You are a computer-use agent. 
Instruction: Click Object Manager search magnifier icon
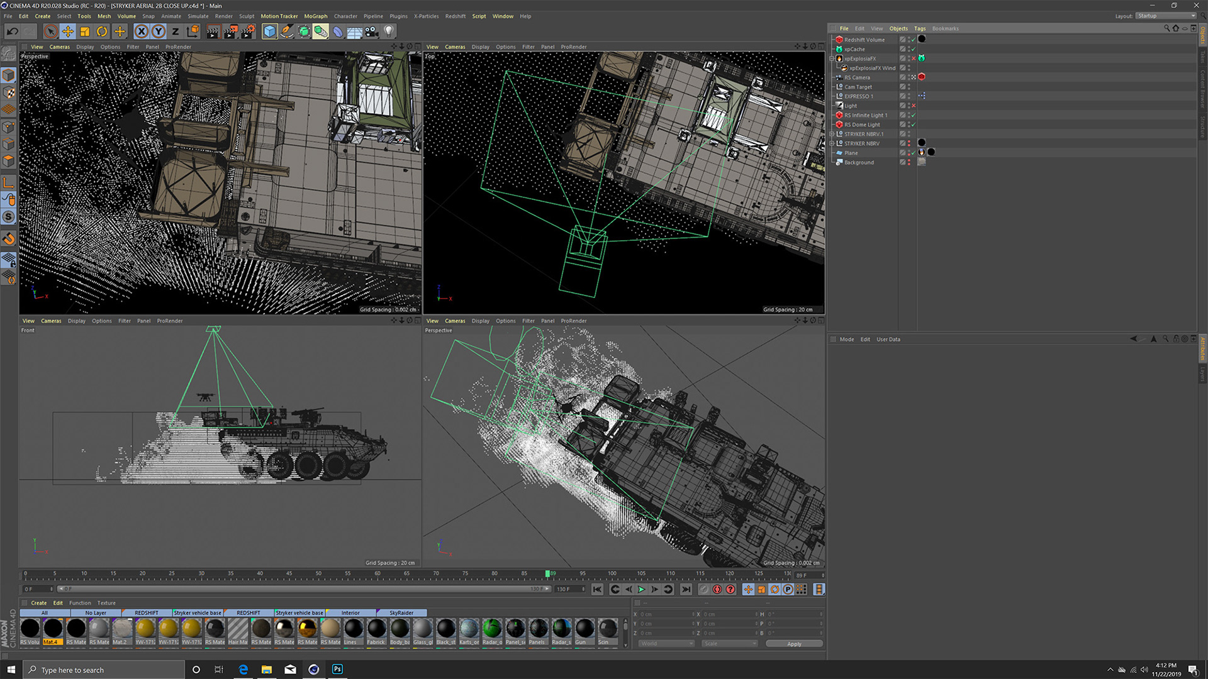1166,28
